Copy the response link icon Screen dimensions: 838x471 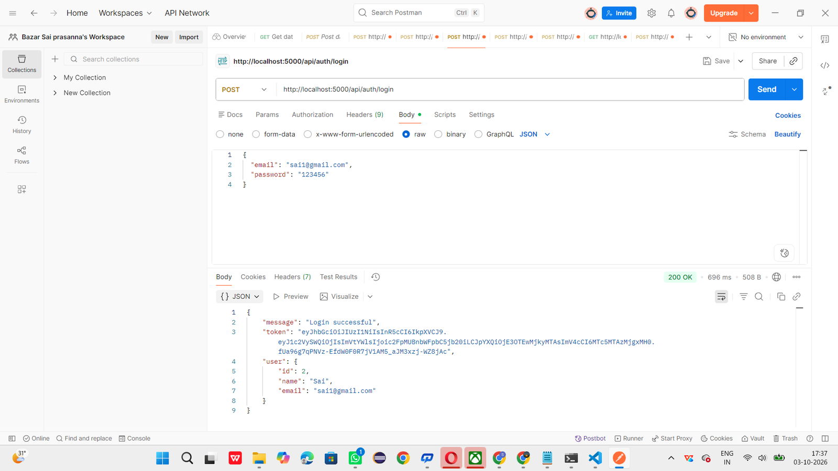pos(797,297)
